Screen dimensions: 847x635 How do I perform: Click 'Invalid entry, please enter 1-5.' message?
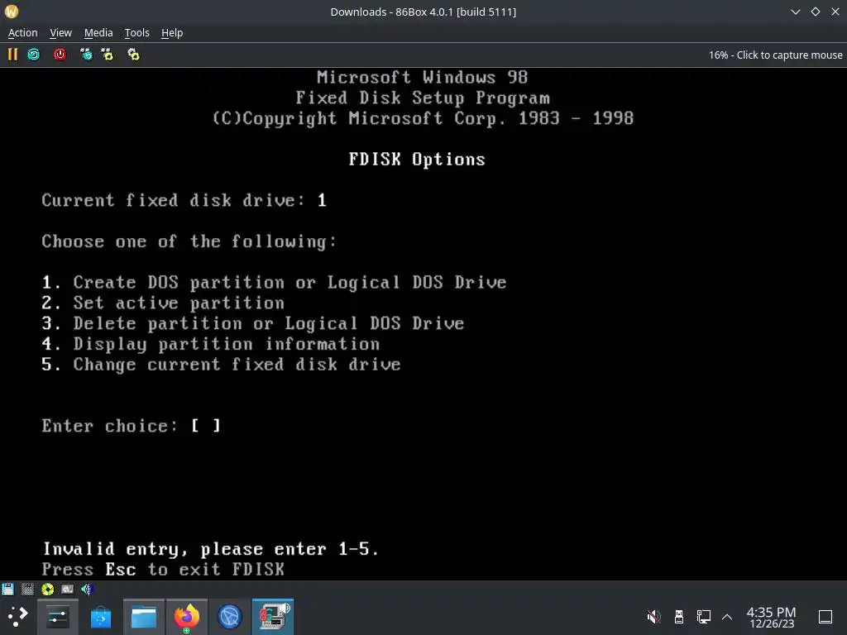(x=211, y=549)
